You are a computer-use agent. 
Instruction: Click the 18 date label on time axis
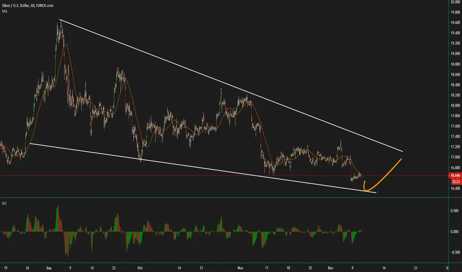pos(288,268)
